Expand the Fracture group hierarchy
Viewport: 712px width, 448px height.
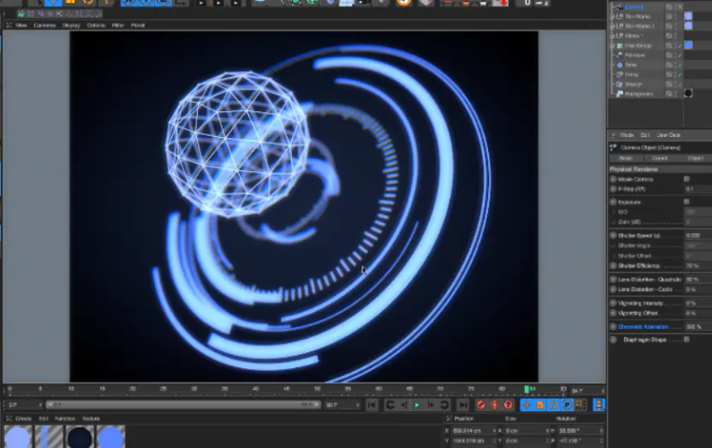click(613, 46)
